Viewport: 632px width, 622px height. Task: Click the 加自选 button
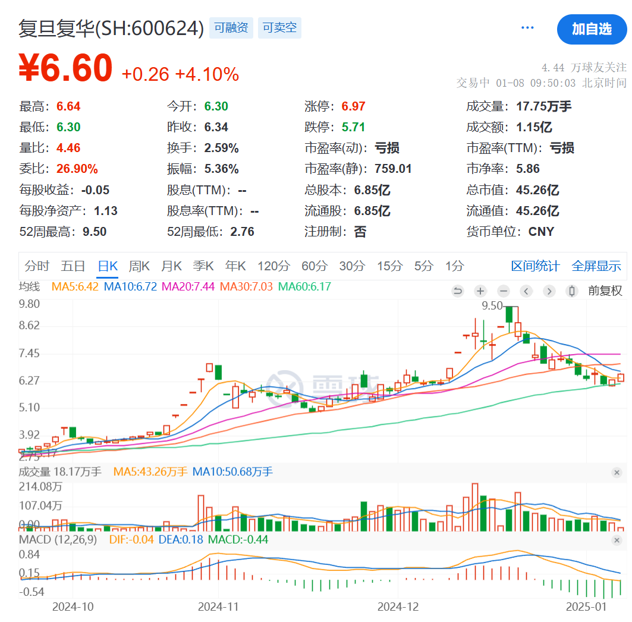tap(592, 29)
